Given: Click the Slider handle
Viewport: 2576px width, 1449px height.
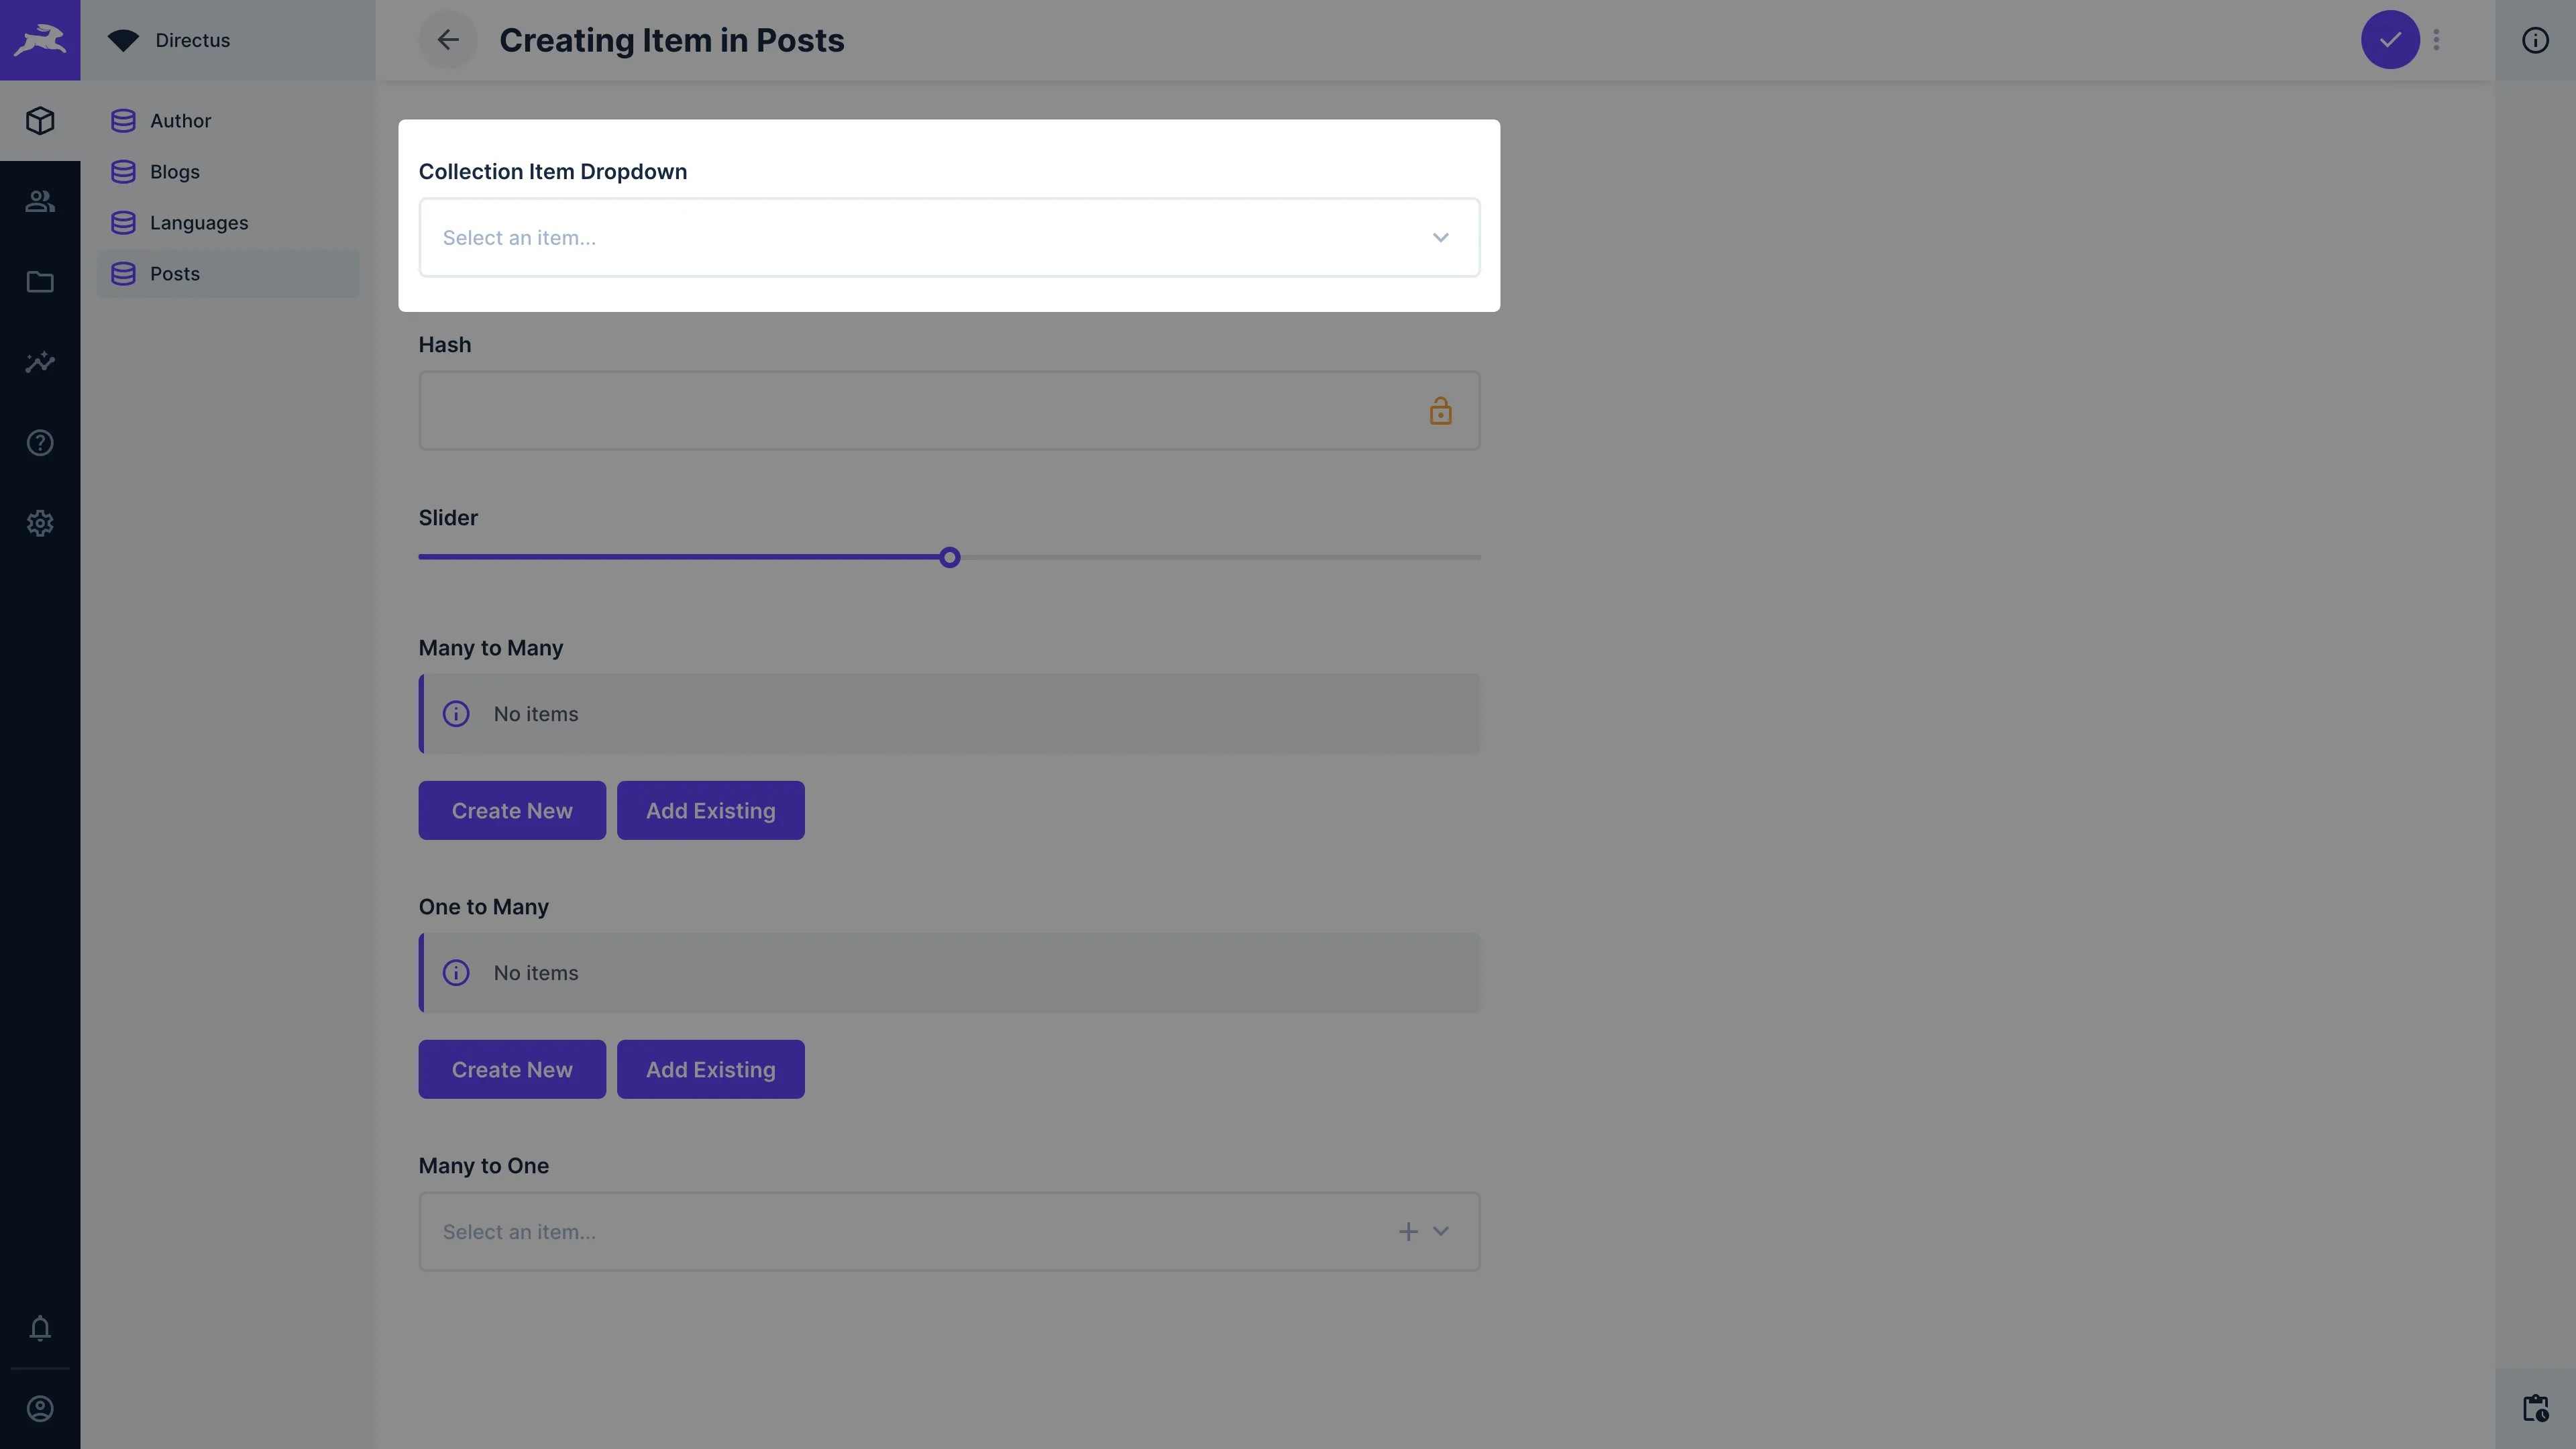Looking at the screenshot, I should point(950,558).
